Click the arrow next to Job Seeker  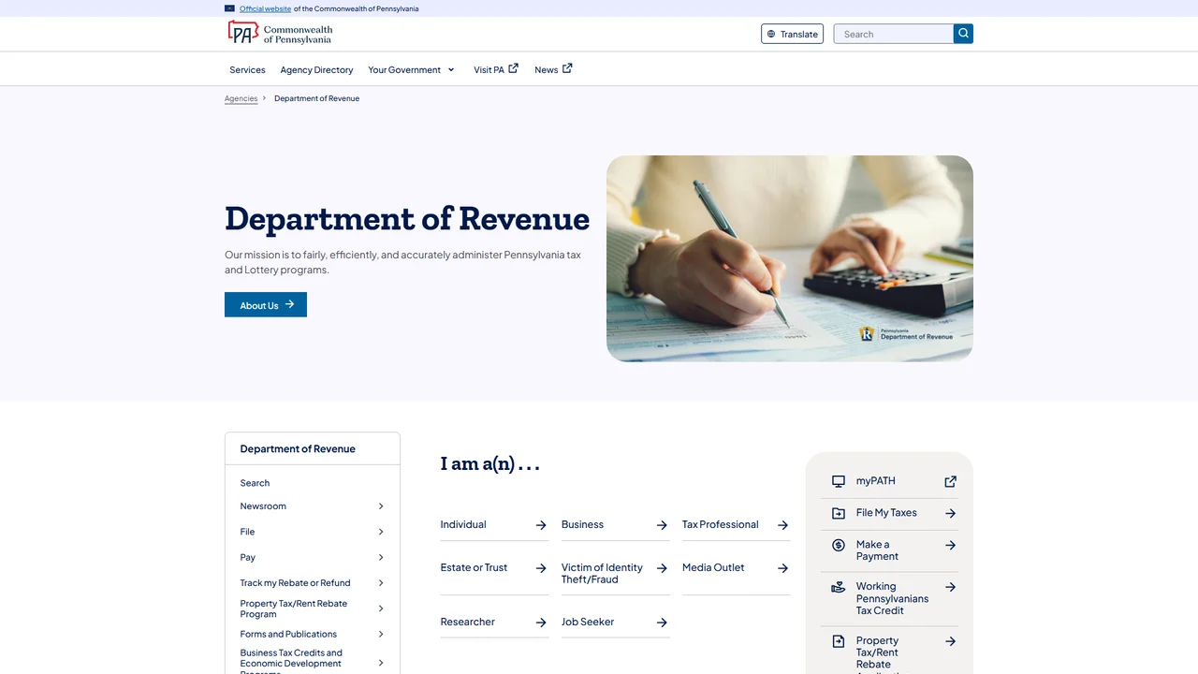click(x=662, y=623)
